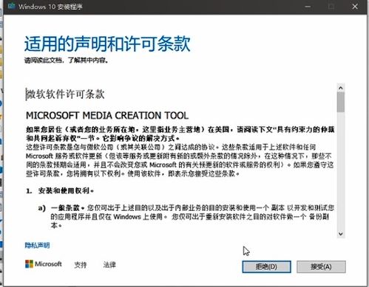Click the 微软软件许可条款 heading text
The image size is (369, 287).
(65, 94)
